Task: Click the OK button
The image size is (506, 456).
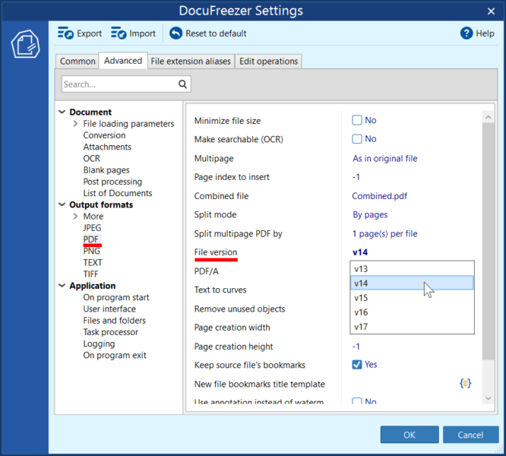Action: point(410,435)
